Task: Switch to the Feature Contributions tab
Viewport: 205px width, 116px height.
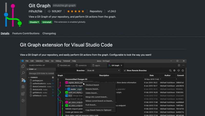Action: coord(26,33)
